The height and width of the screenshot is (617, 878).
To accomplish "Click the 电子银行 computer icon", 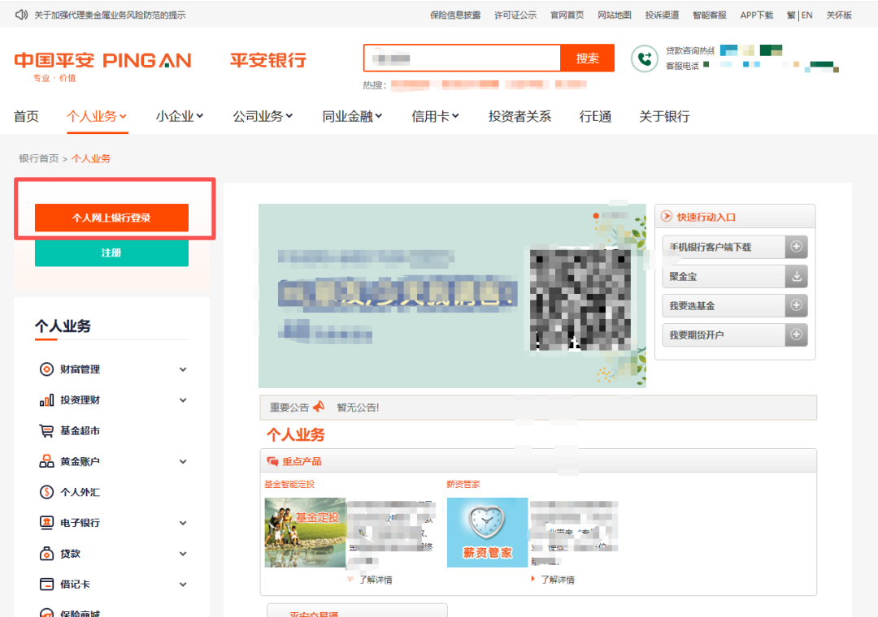I will [x=46, y=523].
